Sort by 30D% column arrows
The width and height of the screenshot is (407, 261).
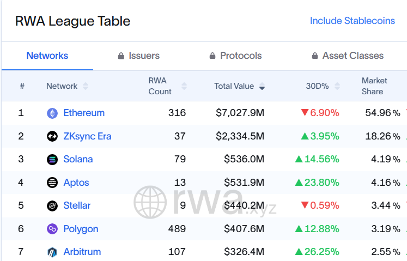pyautogui.click(x=337, y=86)
